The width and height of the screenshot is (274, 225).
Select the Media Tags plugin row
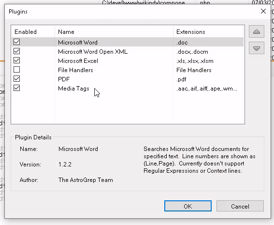point(128,89)
